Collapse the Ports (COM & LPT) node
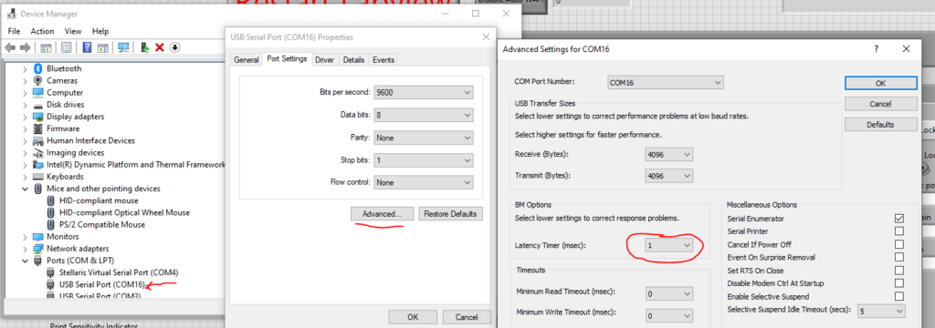Image resolution: width=935 pixels, height=328 pixels. click(x=25, y=261)
